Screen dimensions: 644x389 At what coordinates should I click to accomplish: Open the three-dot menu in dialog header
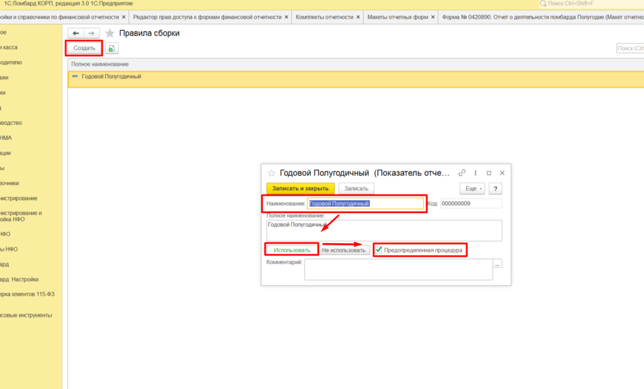point(476,173)
